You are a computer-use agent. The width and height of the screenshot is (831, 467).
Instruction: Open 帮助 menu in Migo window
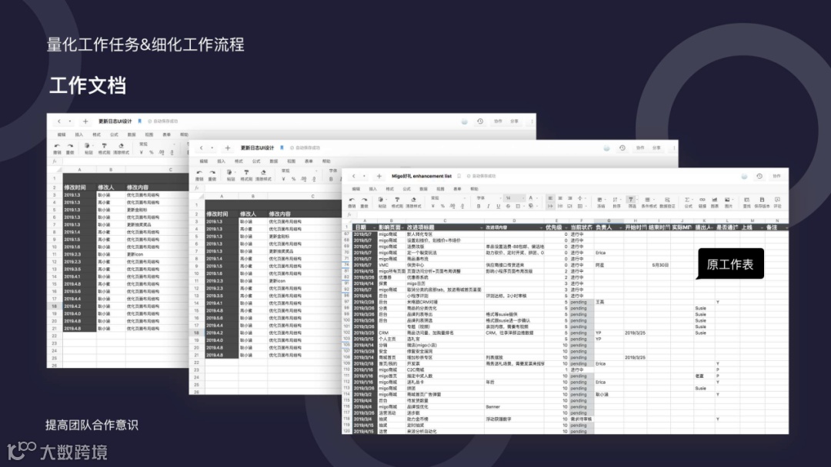click(x=474, y=189)
